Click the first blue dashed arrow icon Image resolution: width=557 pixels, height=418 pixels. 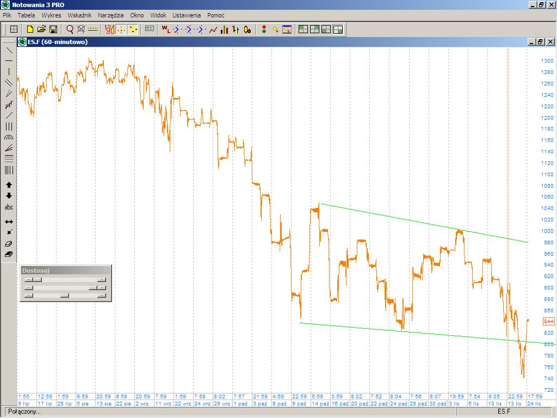point(177,29)
